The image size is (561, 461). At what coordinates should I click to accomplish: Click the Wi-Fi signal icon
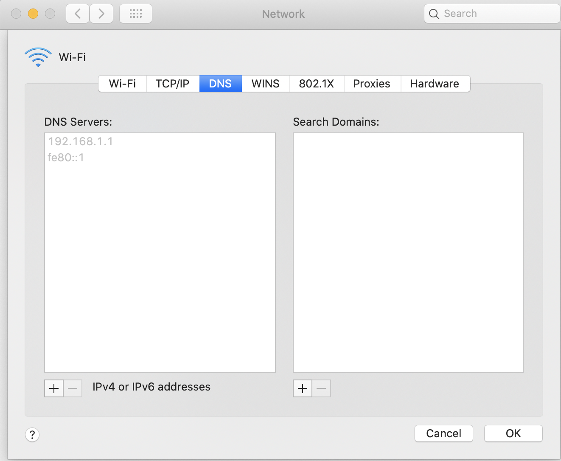pos(38,57)
